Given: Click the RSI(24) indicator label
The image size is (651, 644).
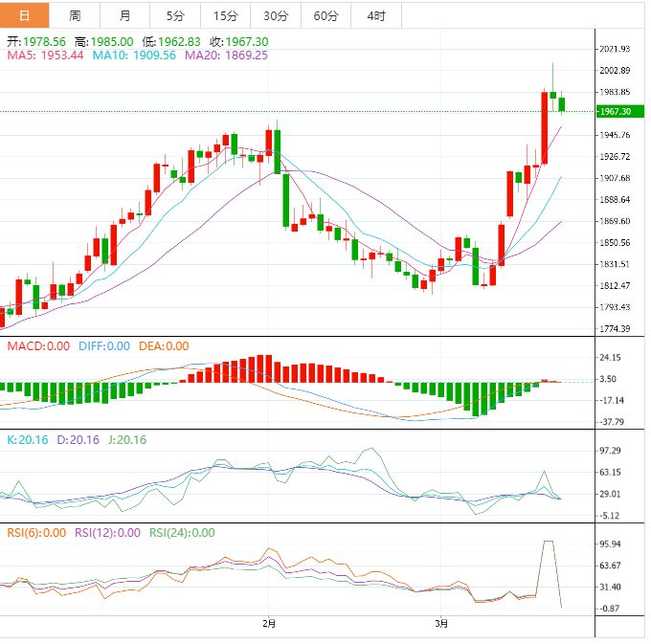Looking at the screenshot, I should pos(181,533).
